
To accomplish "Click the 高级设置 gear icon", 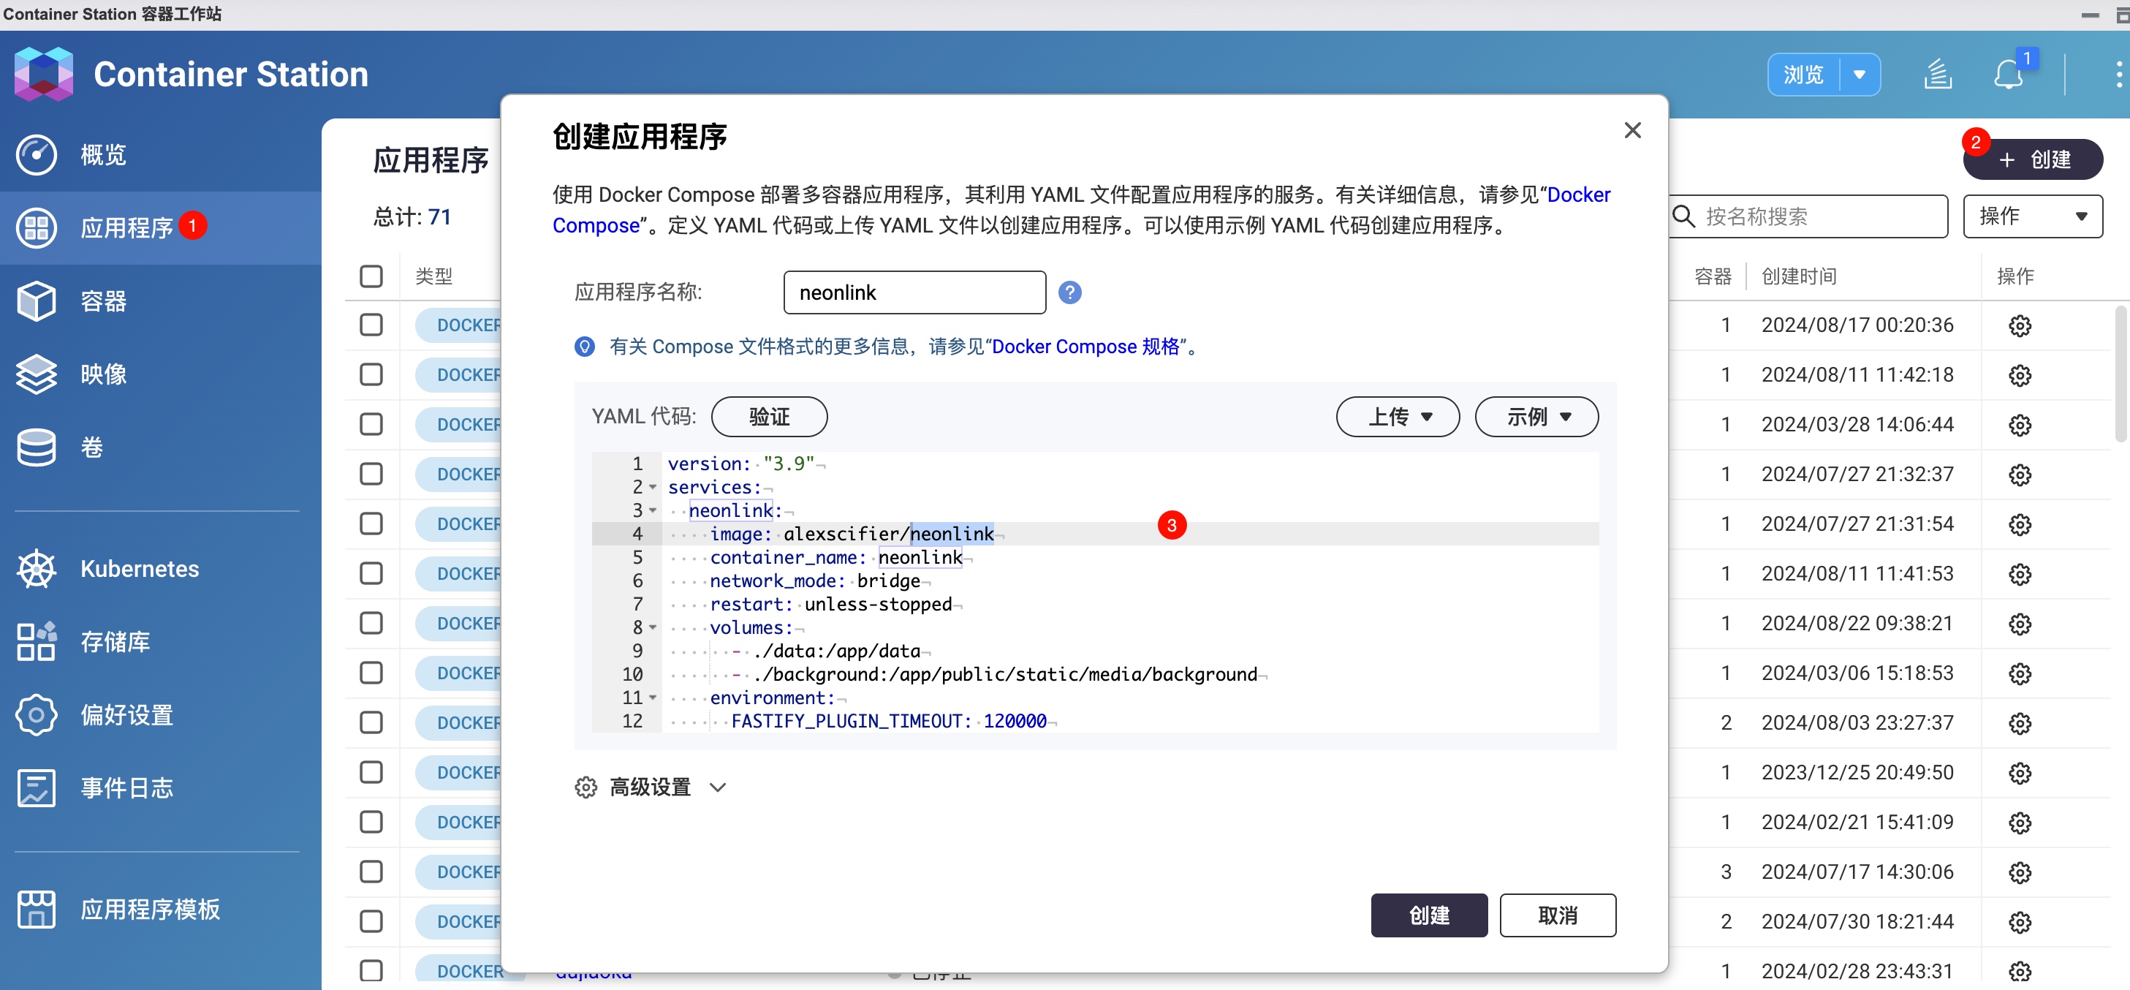I will pos(585,787).
